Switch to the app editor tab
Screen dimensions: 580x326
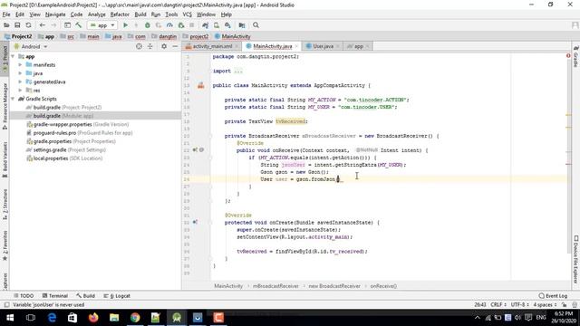coord(359,46)
